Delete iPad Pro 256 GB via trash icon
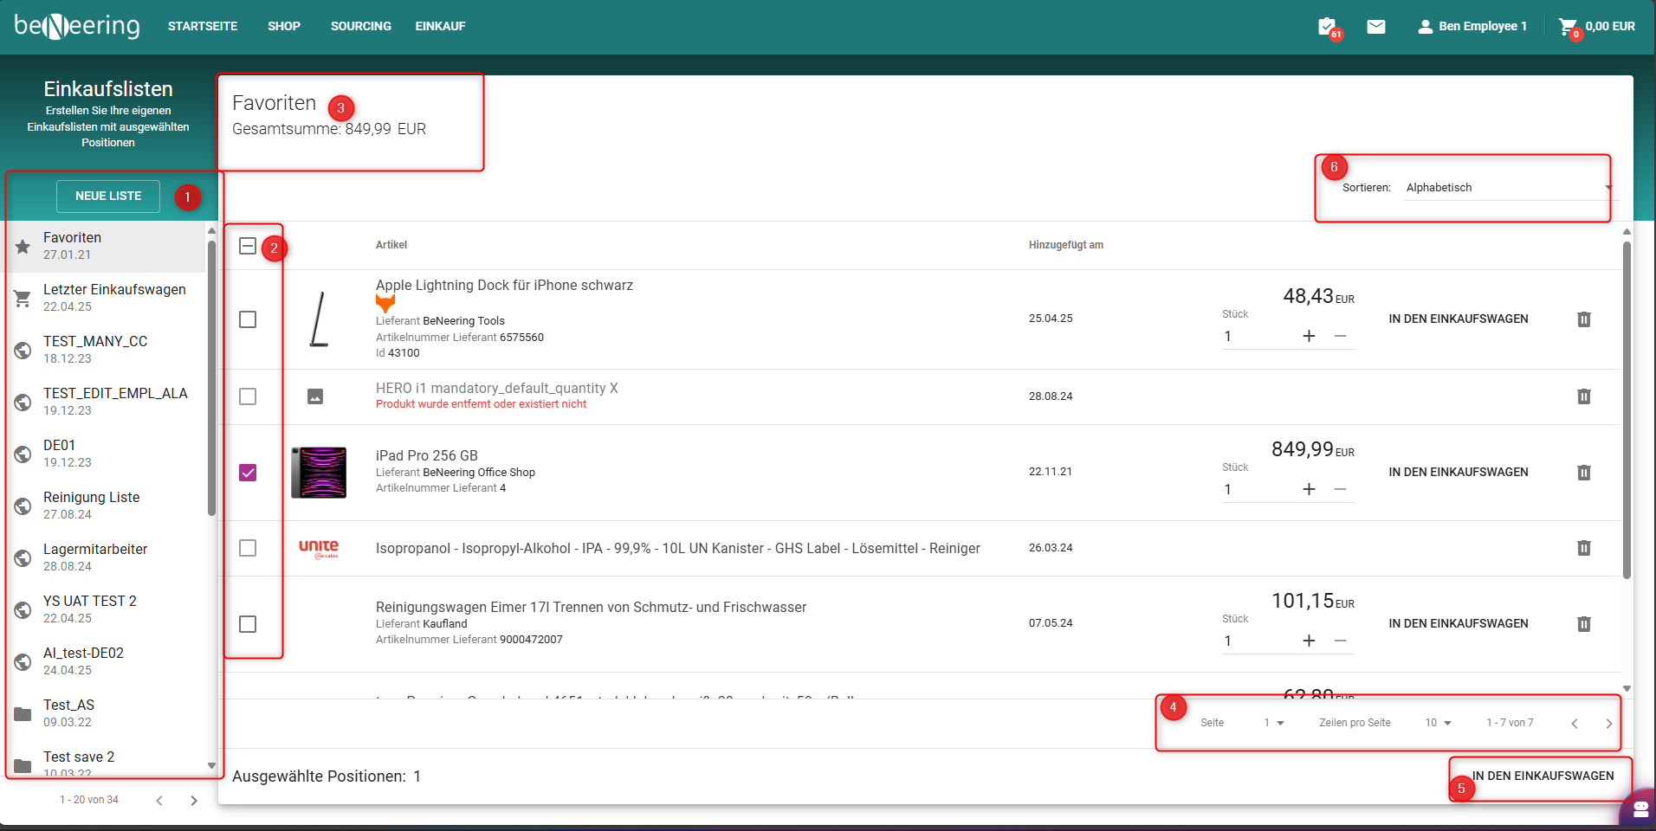 [1583, 473]
